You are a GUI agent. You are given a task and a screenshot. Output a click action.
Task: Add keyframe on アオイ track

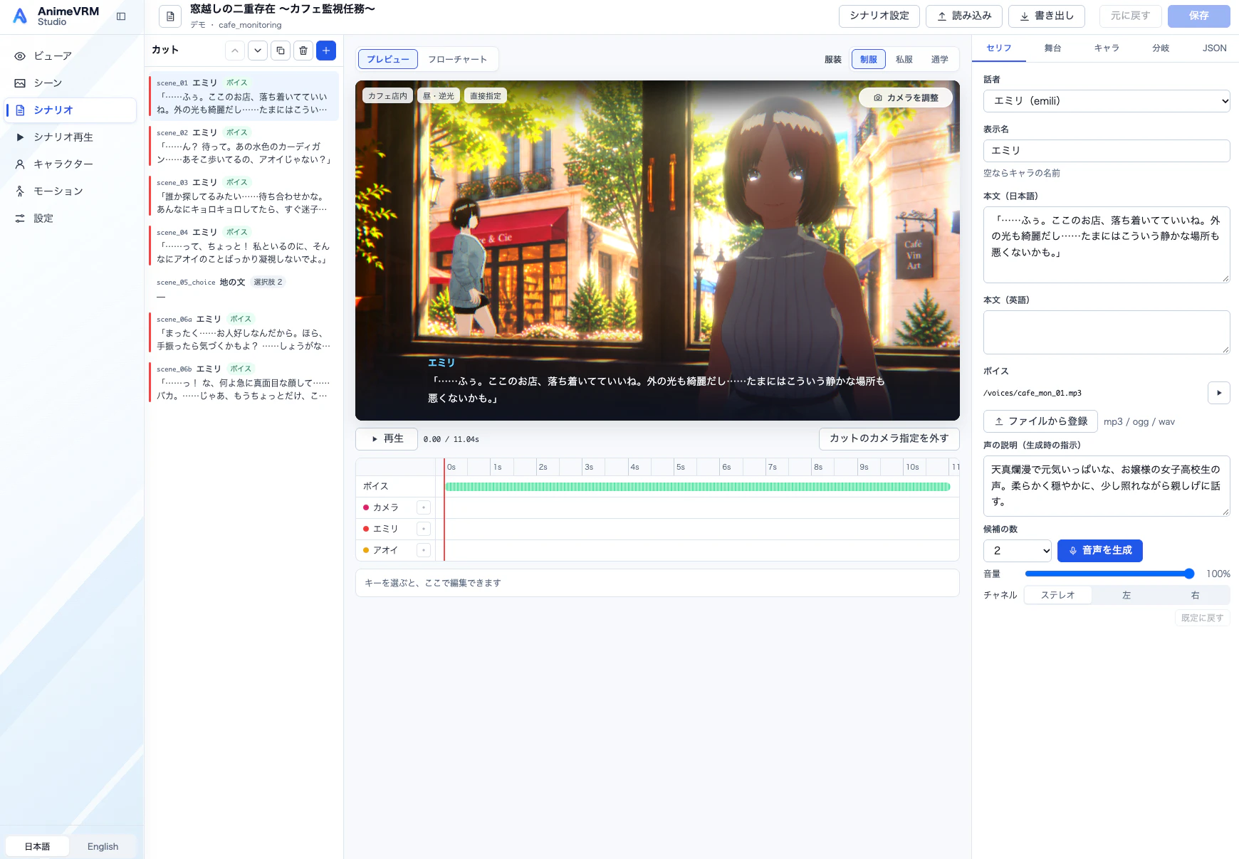pyautogui.click(x=424, y=550)
